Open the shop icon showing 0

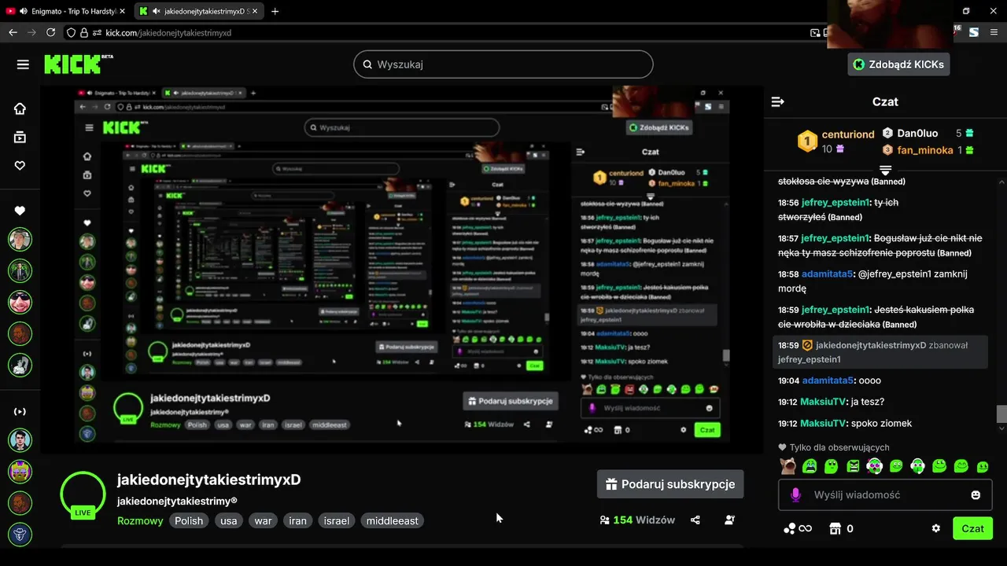pos(842,528)
